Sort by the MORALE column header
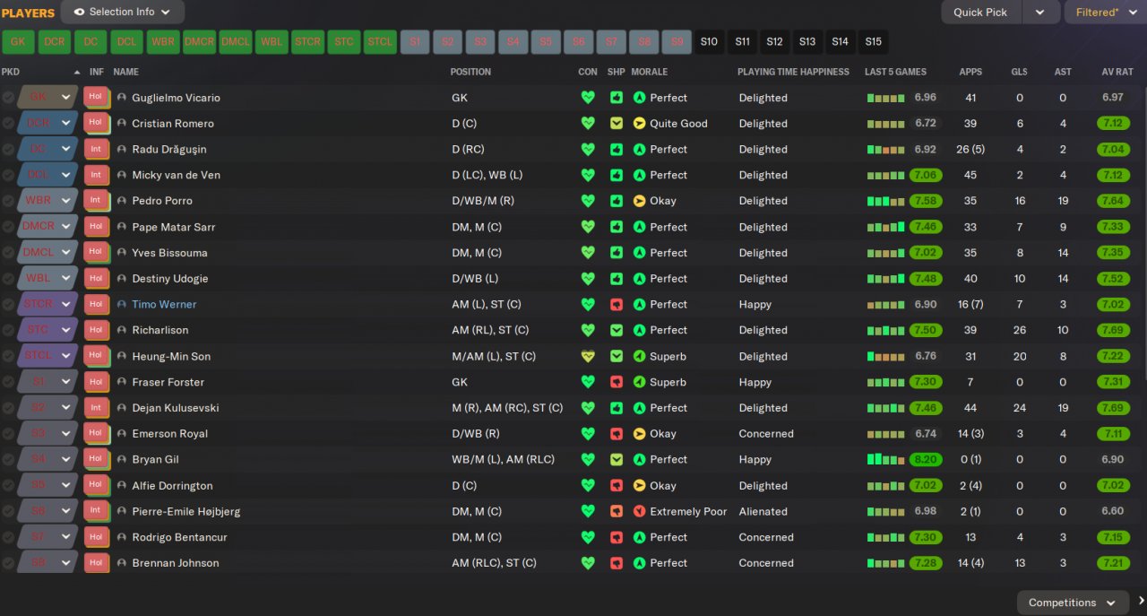This screenshot has height=616, width=1147. point(649,72)
